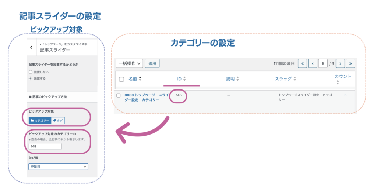Click the back arrow in the customizer header
The height and width of the screenshot is (187, 377).
tap(31, 47)
